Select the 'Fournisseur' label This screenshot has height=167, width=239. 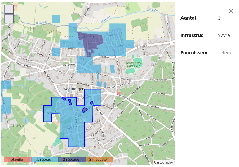coord(194,53)
